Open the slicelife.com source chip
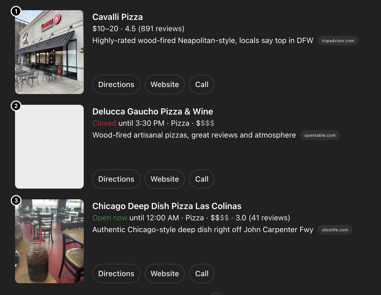381x295 pixels. click(x=335, y=230)
